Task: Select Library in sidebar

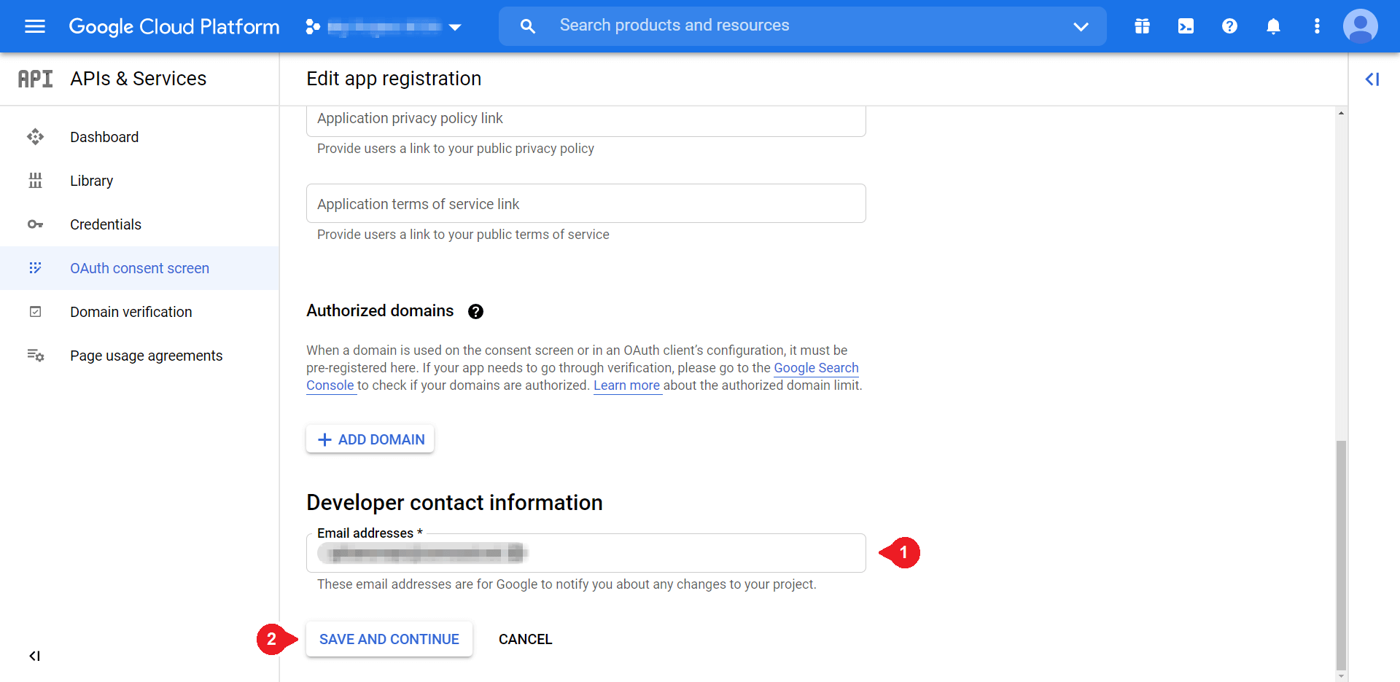Action: 91,181
